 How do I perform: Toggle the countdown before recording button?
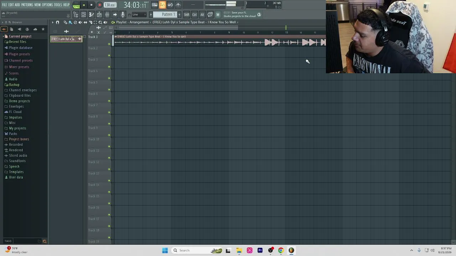pos(162,5)
